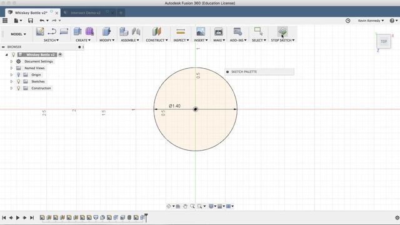Collapse the Browser panel arrows

pos(3,47)
